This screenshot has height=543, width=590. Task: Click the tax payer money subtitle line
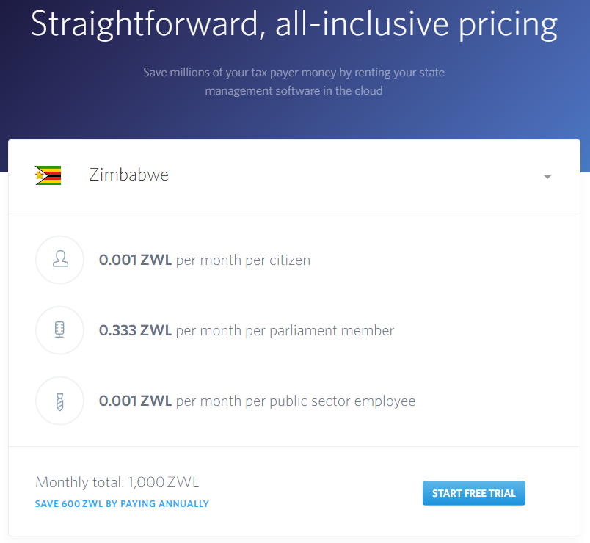click(294, 72)
